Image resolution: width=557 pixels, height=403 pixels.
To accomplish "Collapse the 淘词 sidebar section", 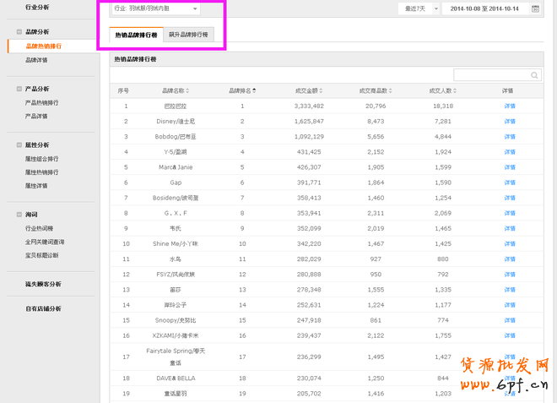I will (19, 215).
